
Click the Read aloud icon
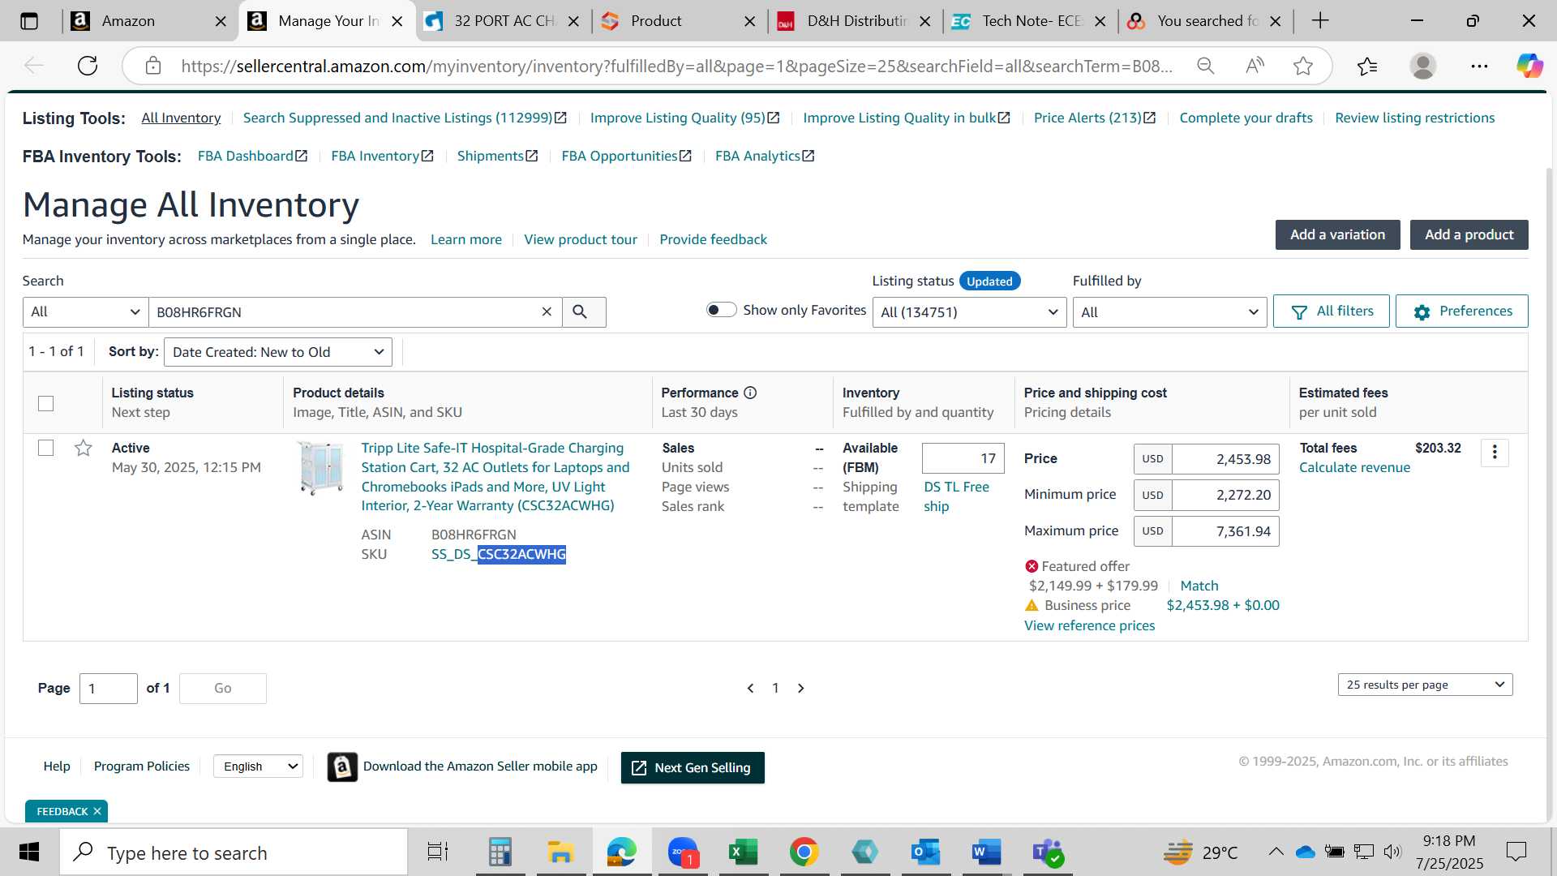pos(1255,66)
